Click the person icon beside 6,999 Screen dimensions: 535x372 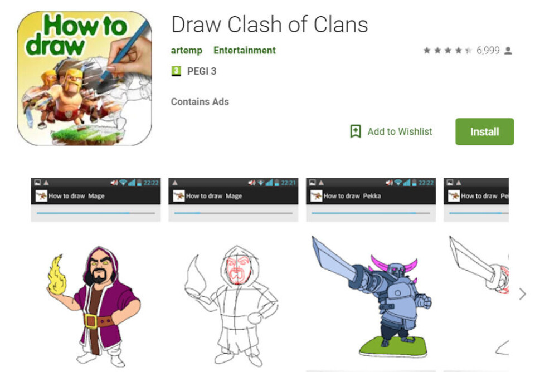click(x=508, y=51)
